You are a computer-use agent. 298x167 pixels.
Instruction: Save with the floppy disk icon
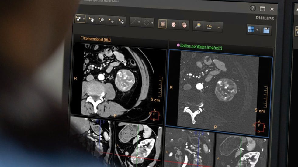click(266, 30)
